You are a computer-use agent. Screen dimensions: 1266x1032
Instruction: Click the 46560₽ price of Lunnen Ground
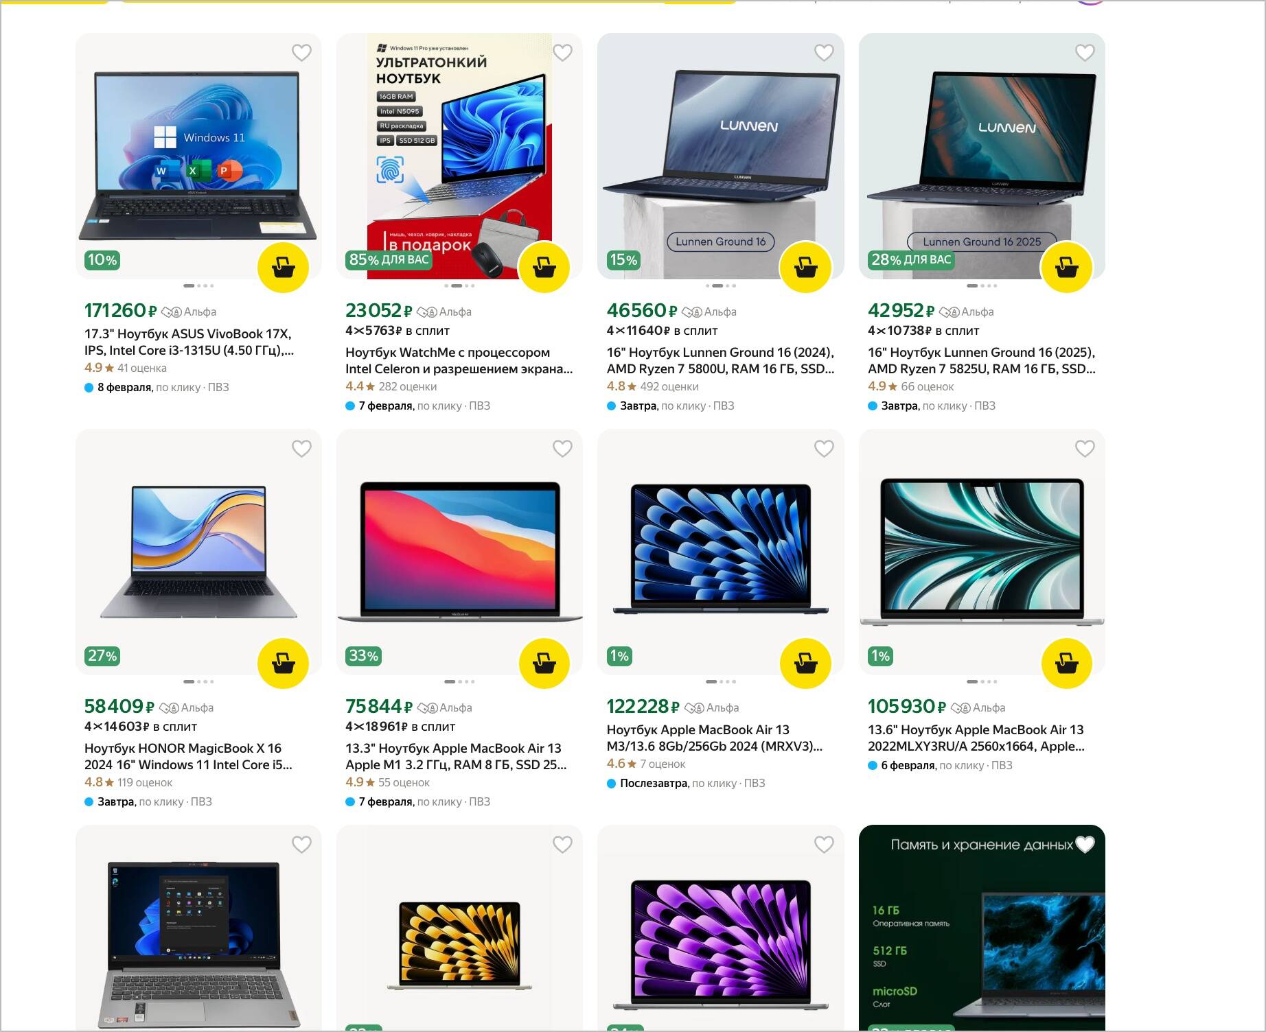642,311
